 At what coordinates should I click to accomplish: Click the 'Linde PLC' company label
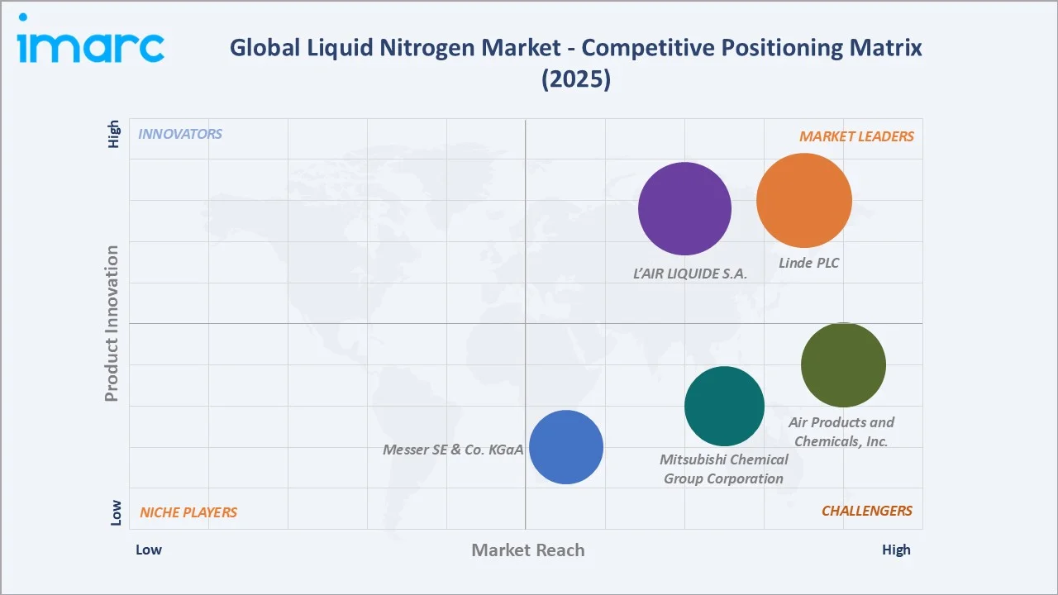[x=808, y=263]
